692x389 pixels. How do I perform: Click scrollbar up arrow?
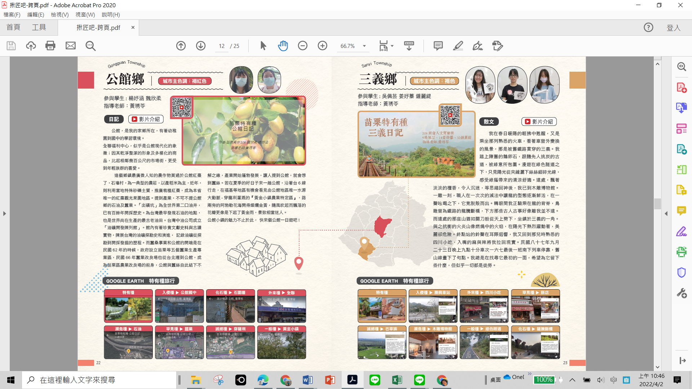click(657, 64)
